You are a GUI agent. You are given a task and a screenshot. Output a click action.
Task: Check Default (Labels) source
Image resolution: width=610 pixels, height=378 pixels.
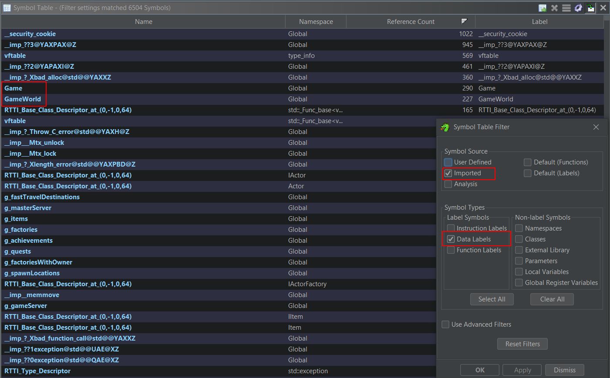[x=528, y=173]
